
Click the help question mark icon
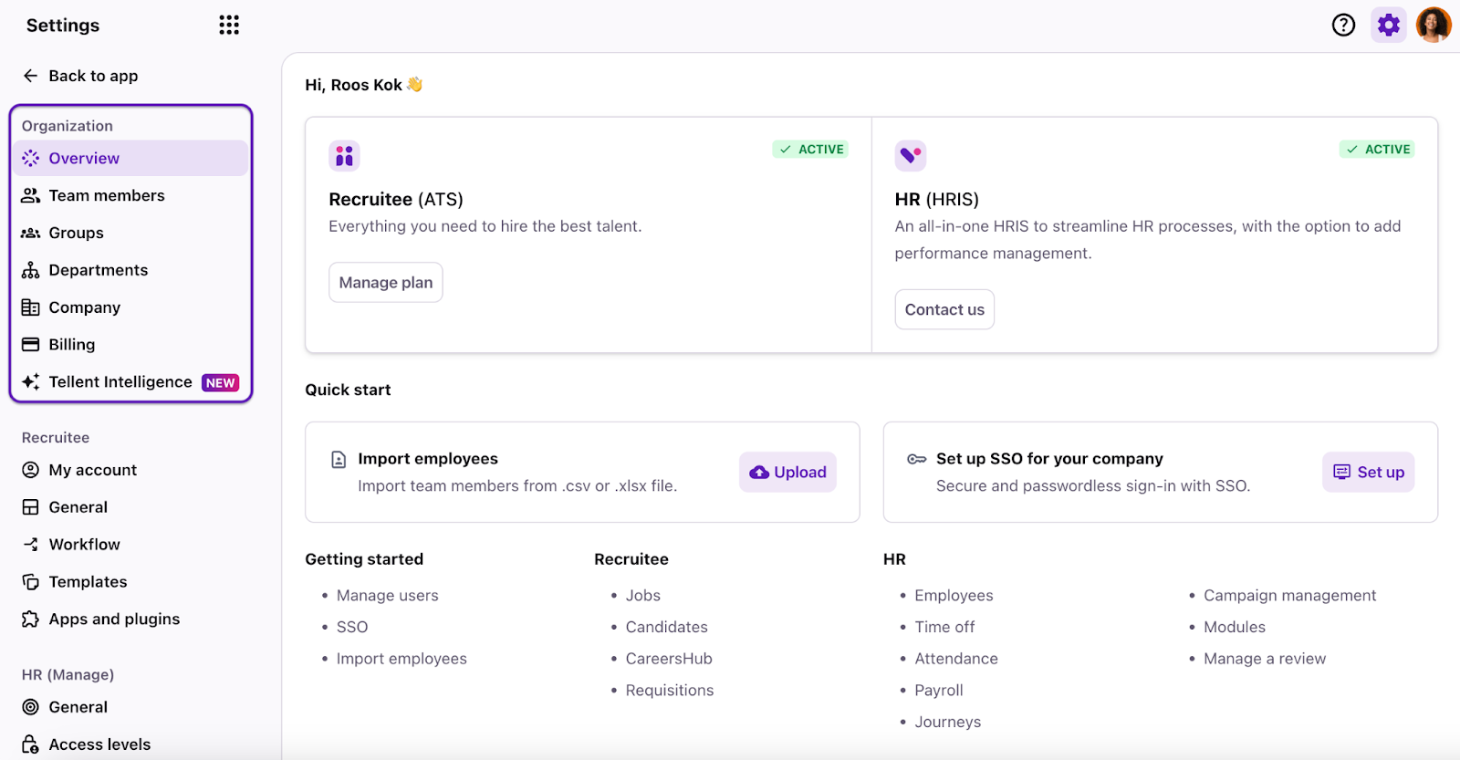(x=1343, y=25)
